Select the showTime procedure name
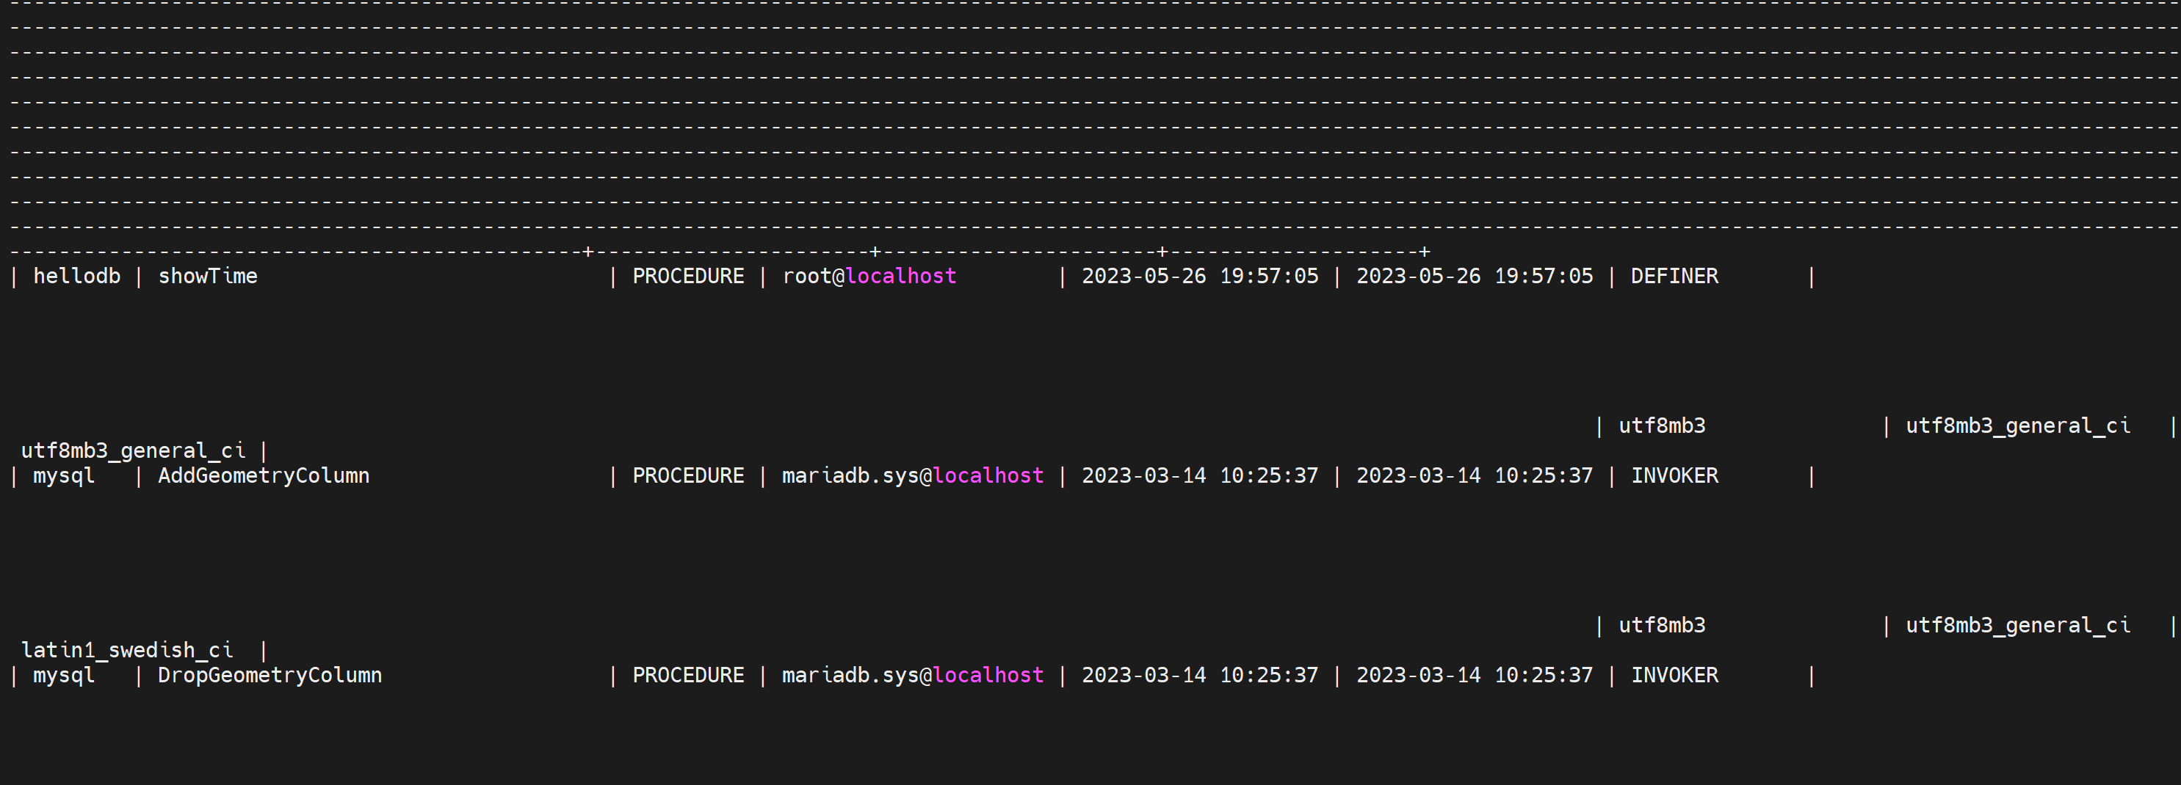Screen dimensions: 2181x785 (x=207, y=277)
